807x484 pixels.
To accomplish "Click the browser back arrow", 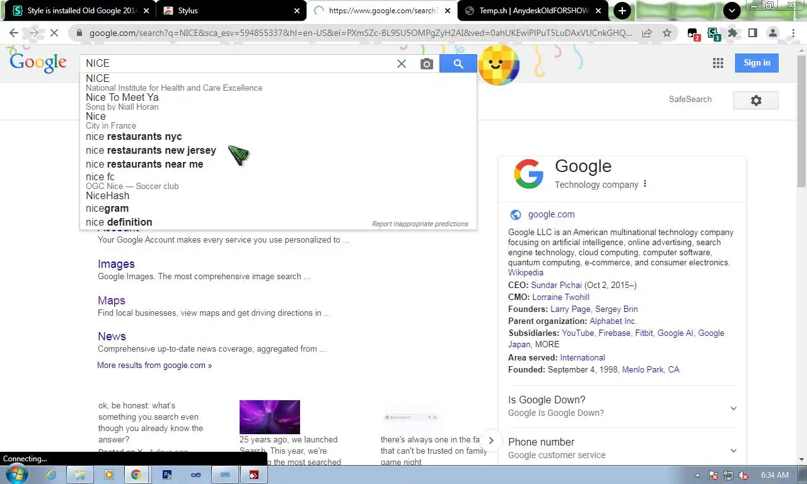I will (x=13, y=33).
